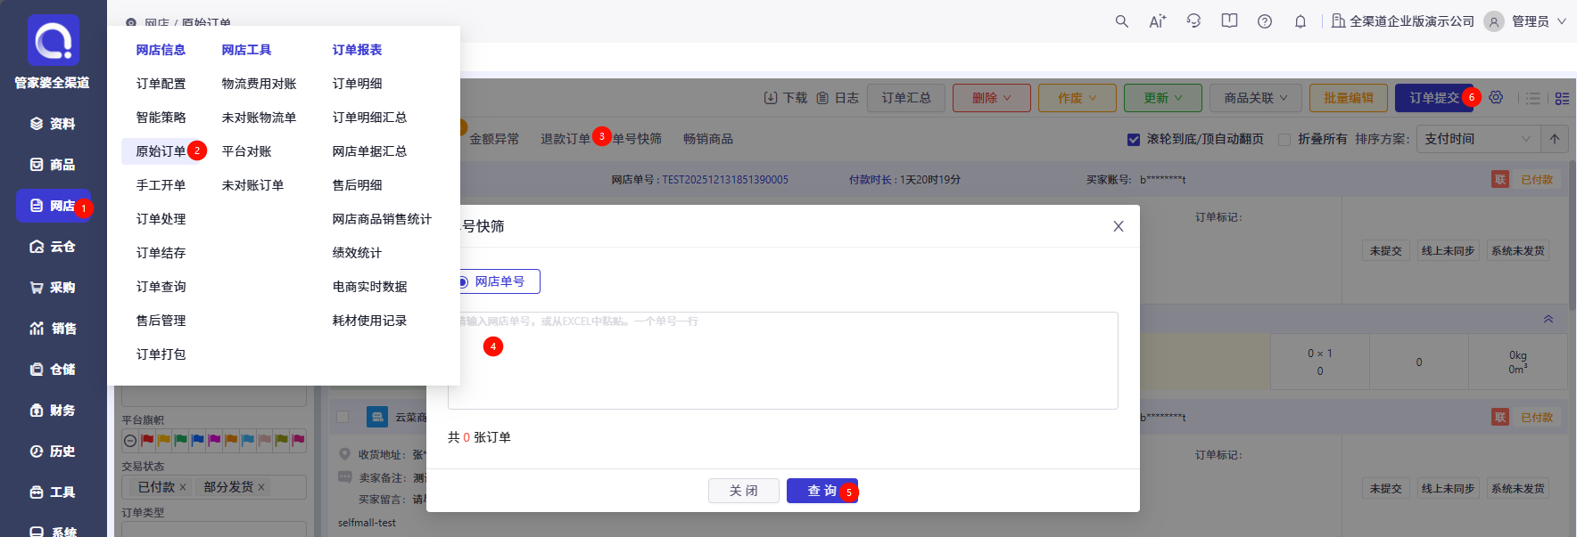This screenshot has height=537, width=1577.
Task: Pick the purple flag in 平台旗帜
Action: tap(214, 440)
